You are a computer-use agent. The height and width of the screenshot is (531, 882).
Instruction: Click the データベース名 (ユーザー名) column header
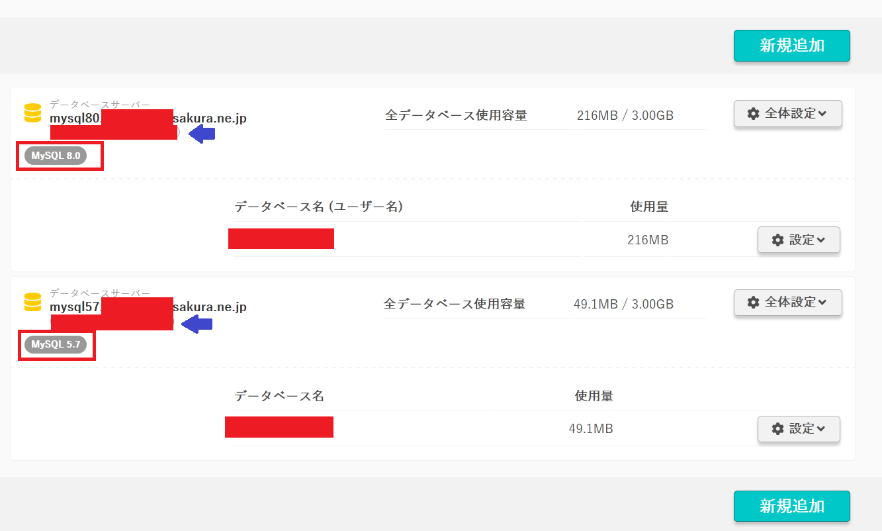(x=318, y=207)
